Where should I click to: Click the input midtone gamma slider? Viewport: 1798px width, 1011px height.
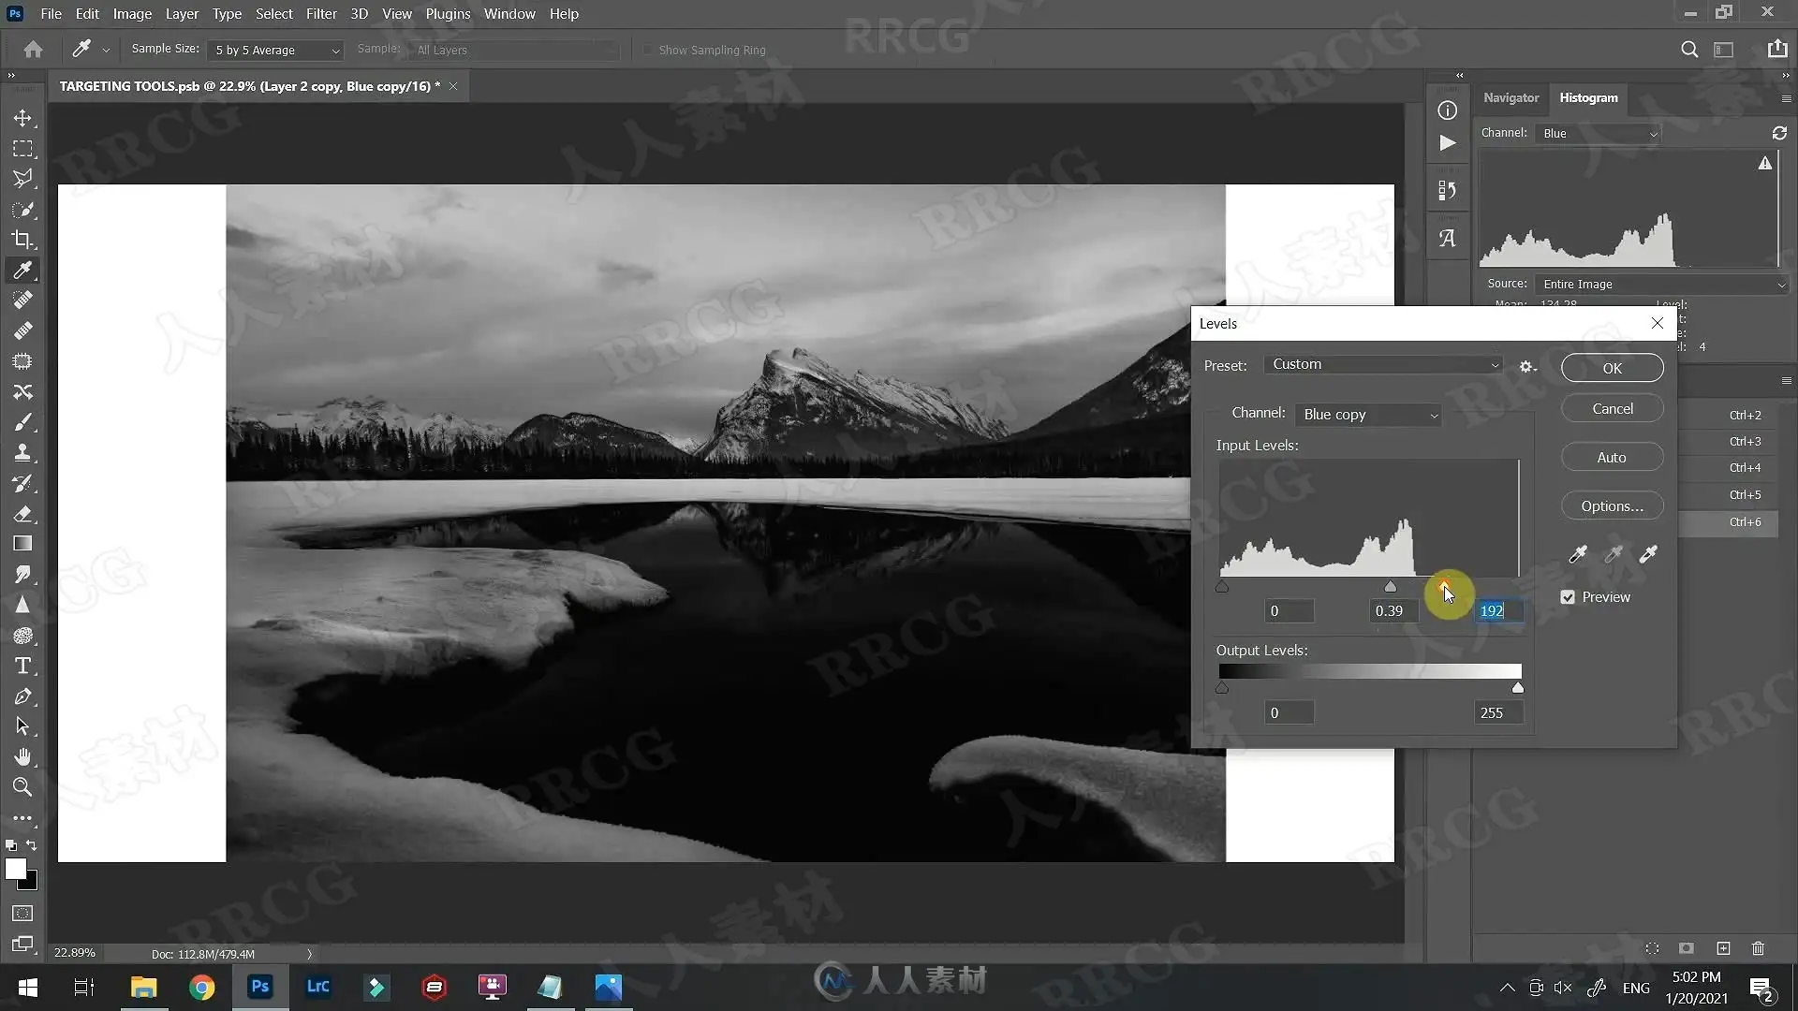click(x=1390, y=586)
